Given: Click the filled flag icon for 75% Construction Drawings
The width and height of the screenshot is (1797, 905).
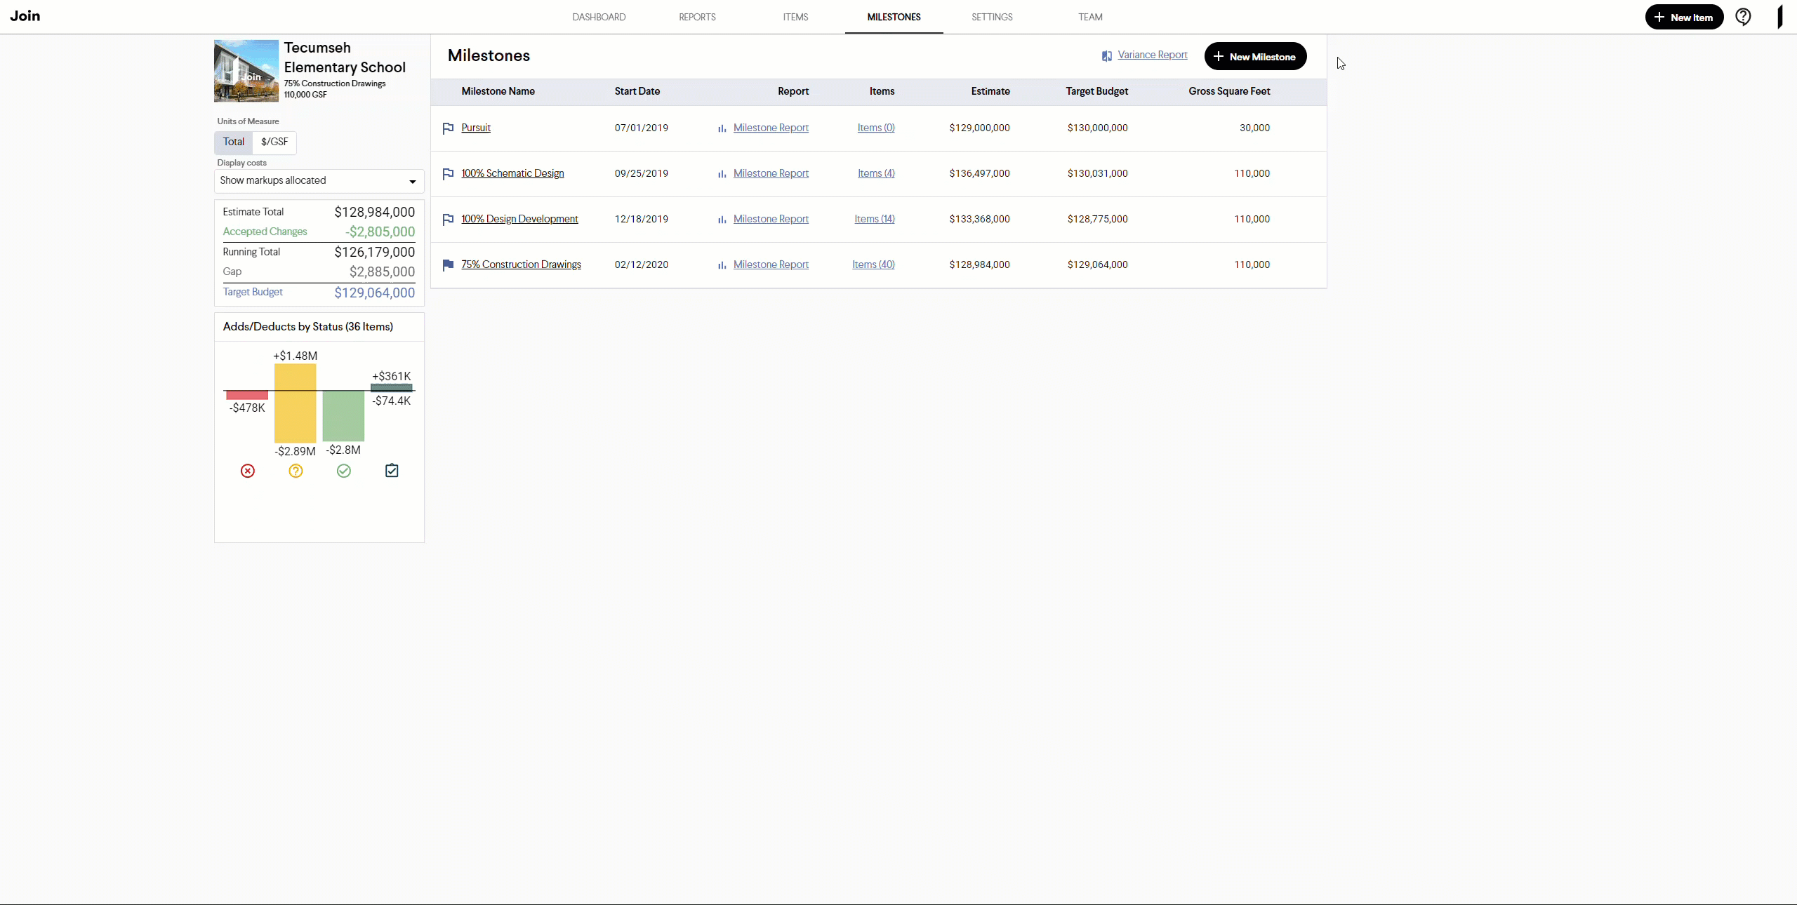Looking at the screenshot, I should (x=448, y=265).
